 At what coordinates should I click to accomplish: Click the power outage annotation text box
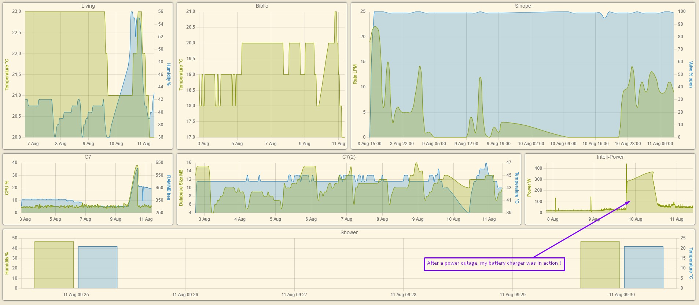(494, 263)
